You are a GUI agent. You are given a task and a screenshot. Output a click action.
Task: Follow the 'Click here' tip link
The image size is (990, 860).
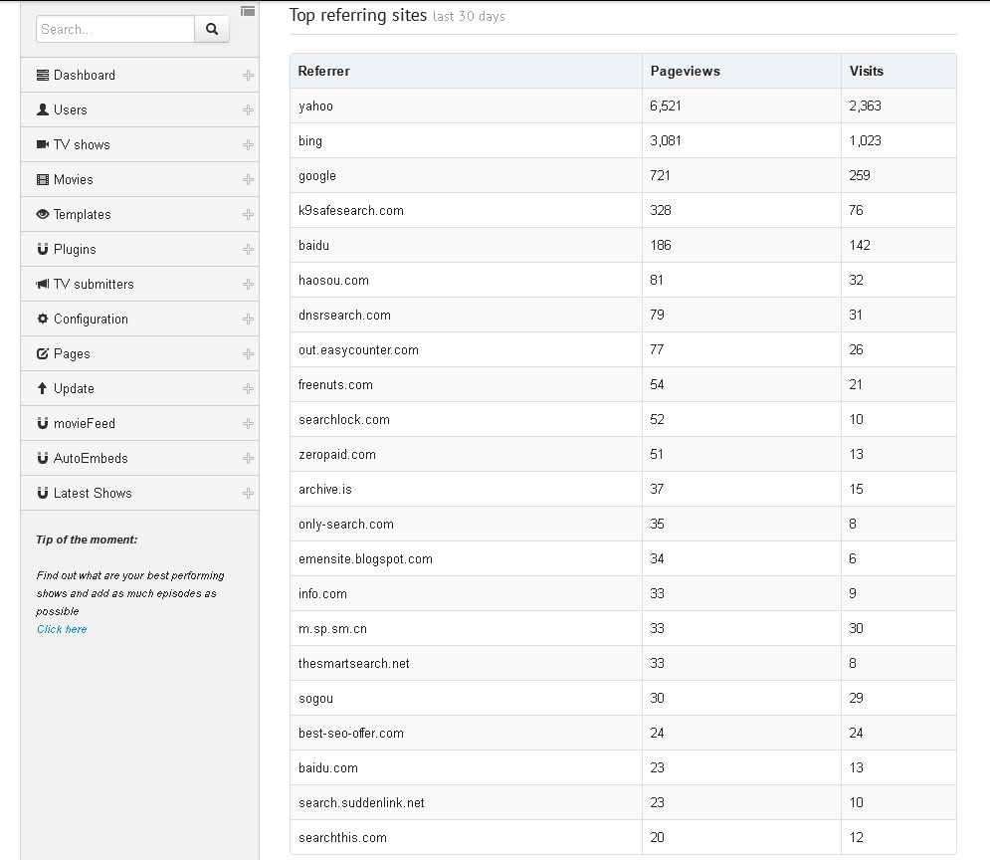click(x=62, y=629)
